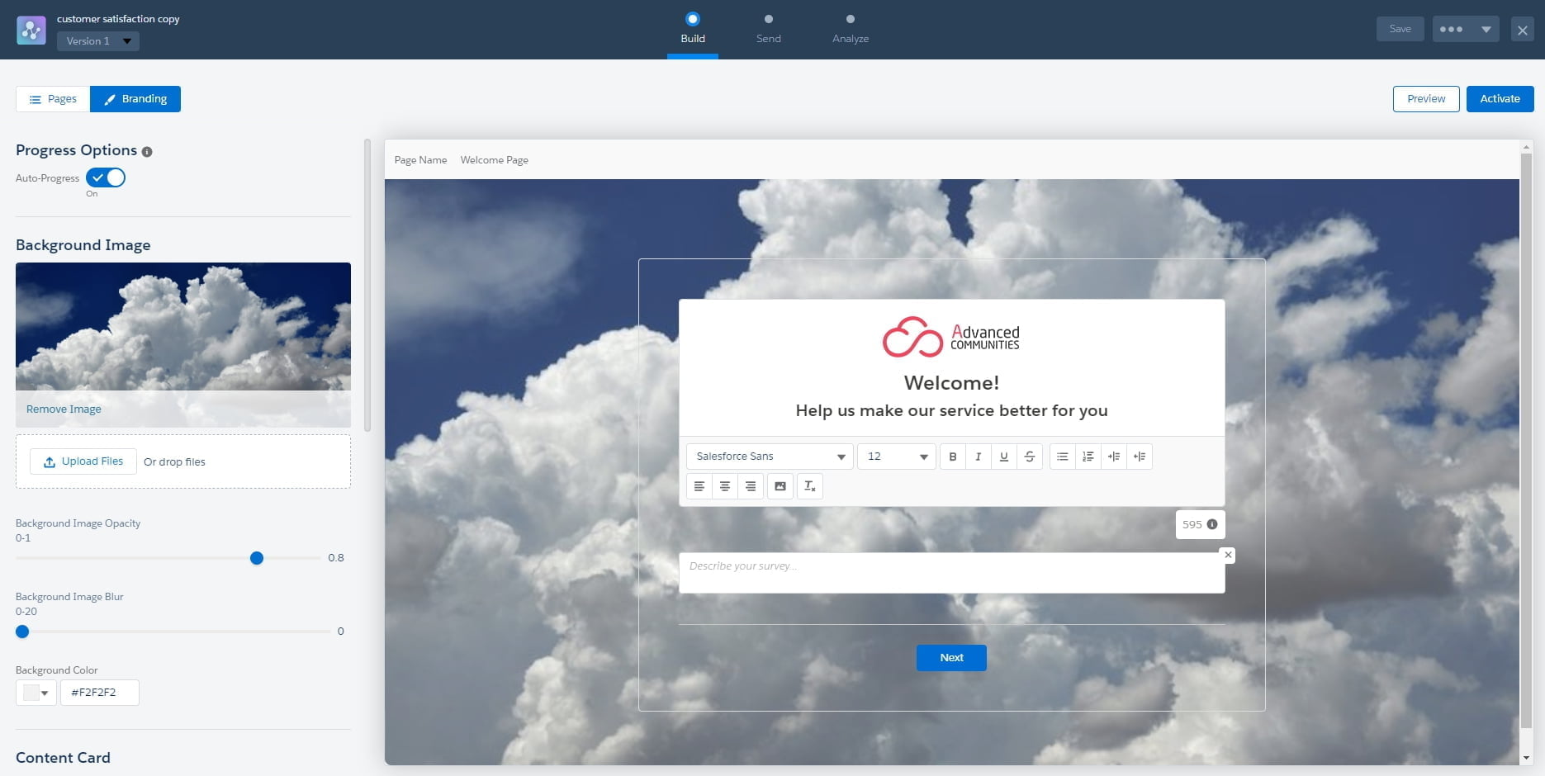Remove the background image

(64, 409)
